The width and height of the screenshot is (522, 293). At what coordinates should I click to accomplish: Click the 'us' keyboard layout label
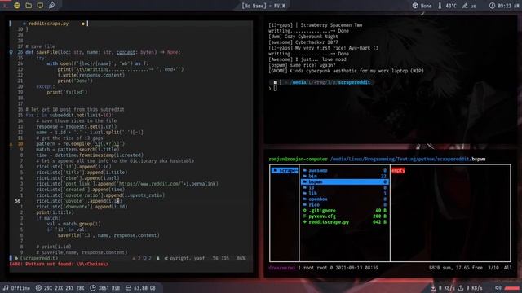pyautogui.click(x=473, y=6)
